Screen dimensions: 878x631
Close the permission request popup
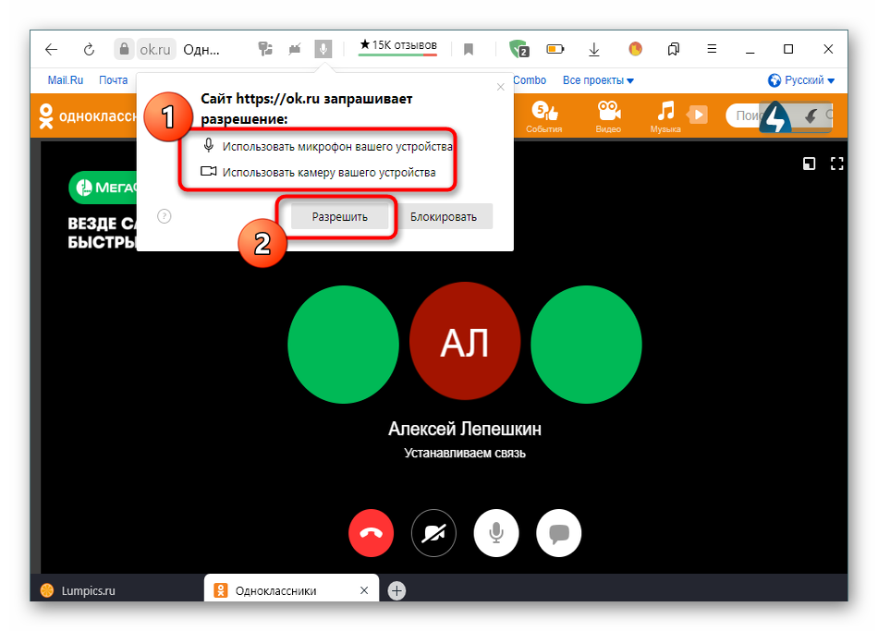[x=501, y=87]
